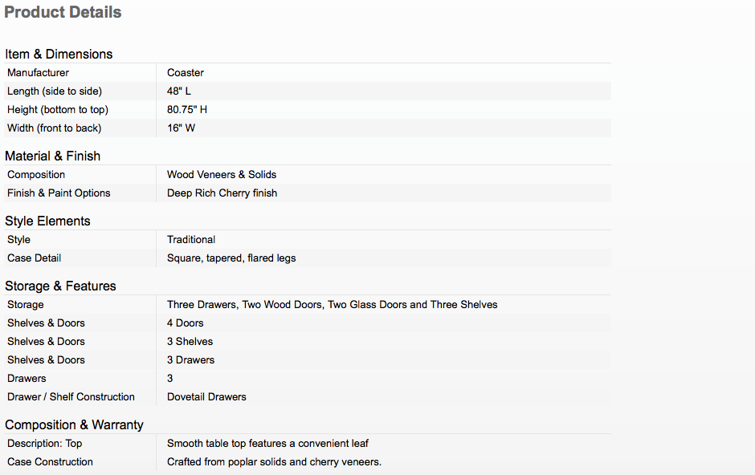
Task: Select the Style Elements section header
Action: 47,221
